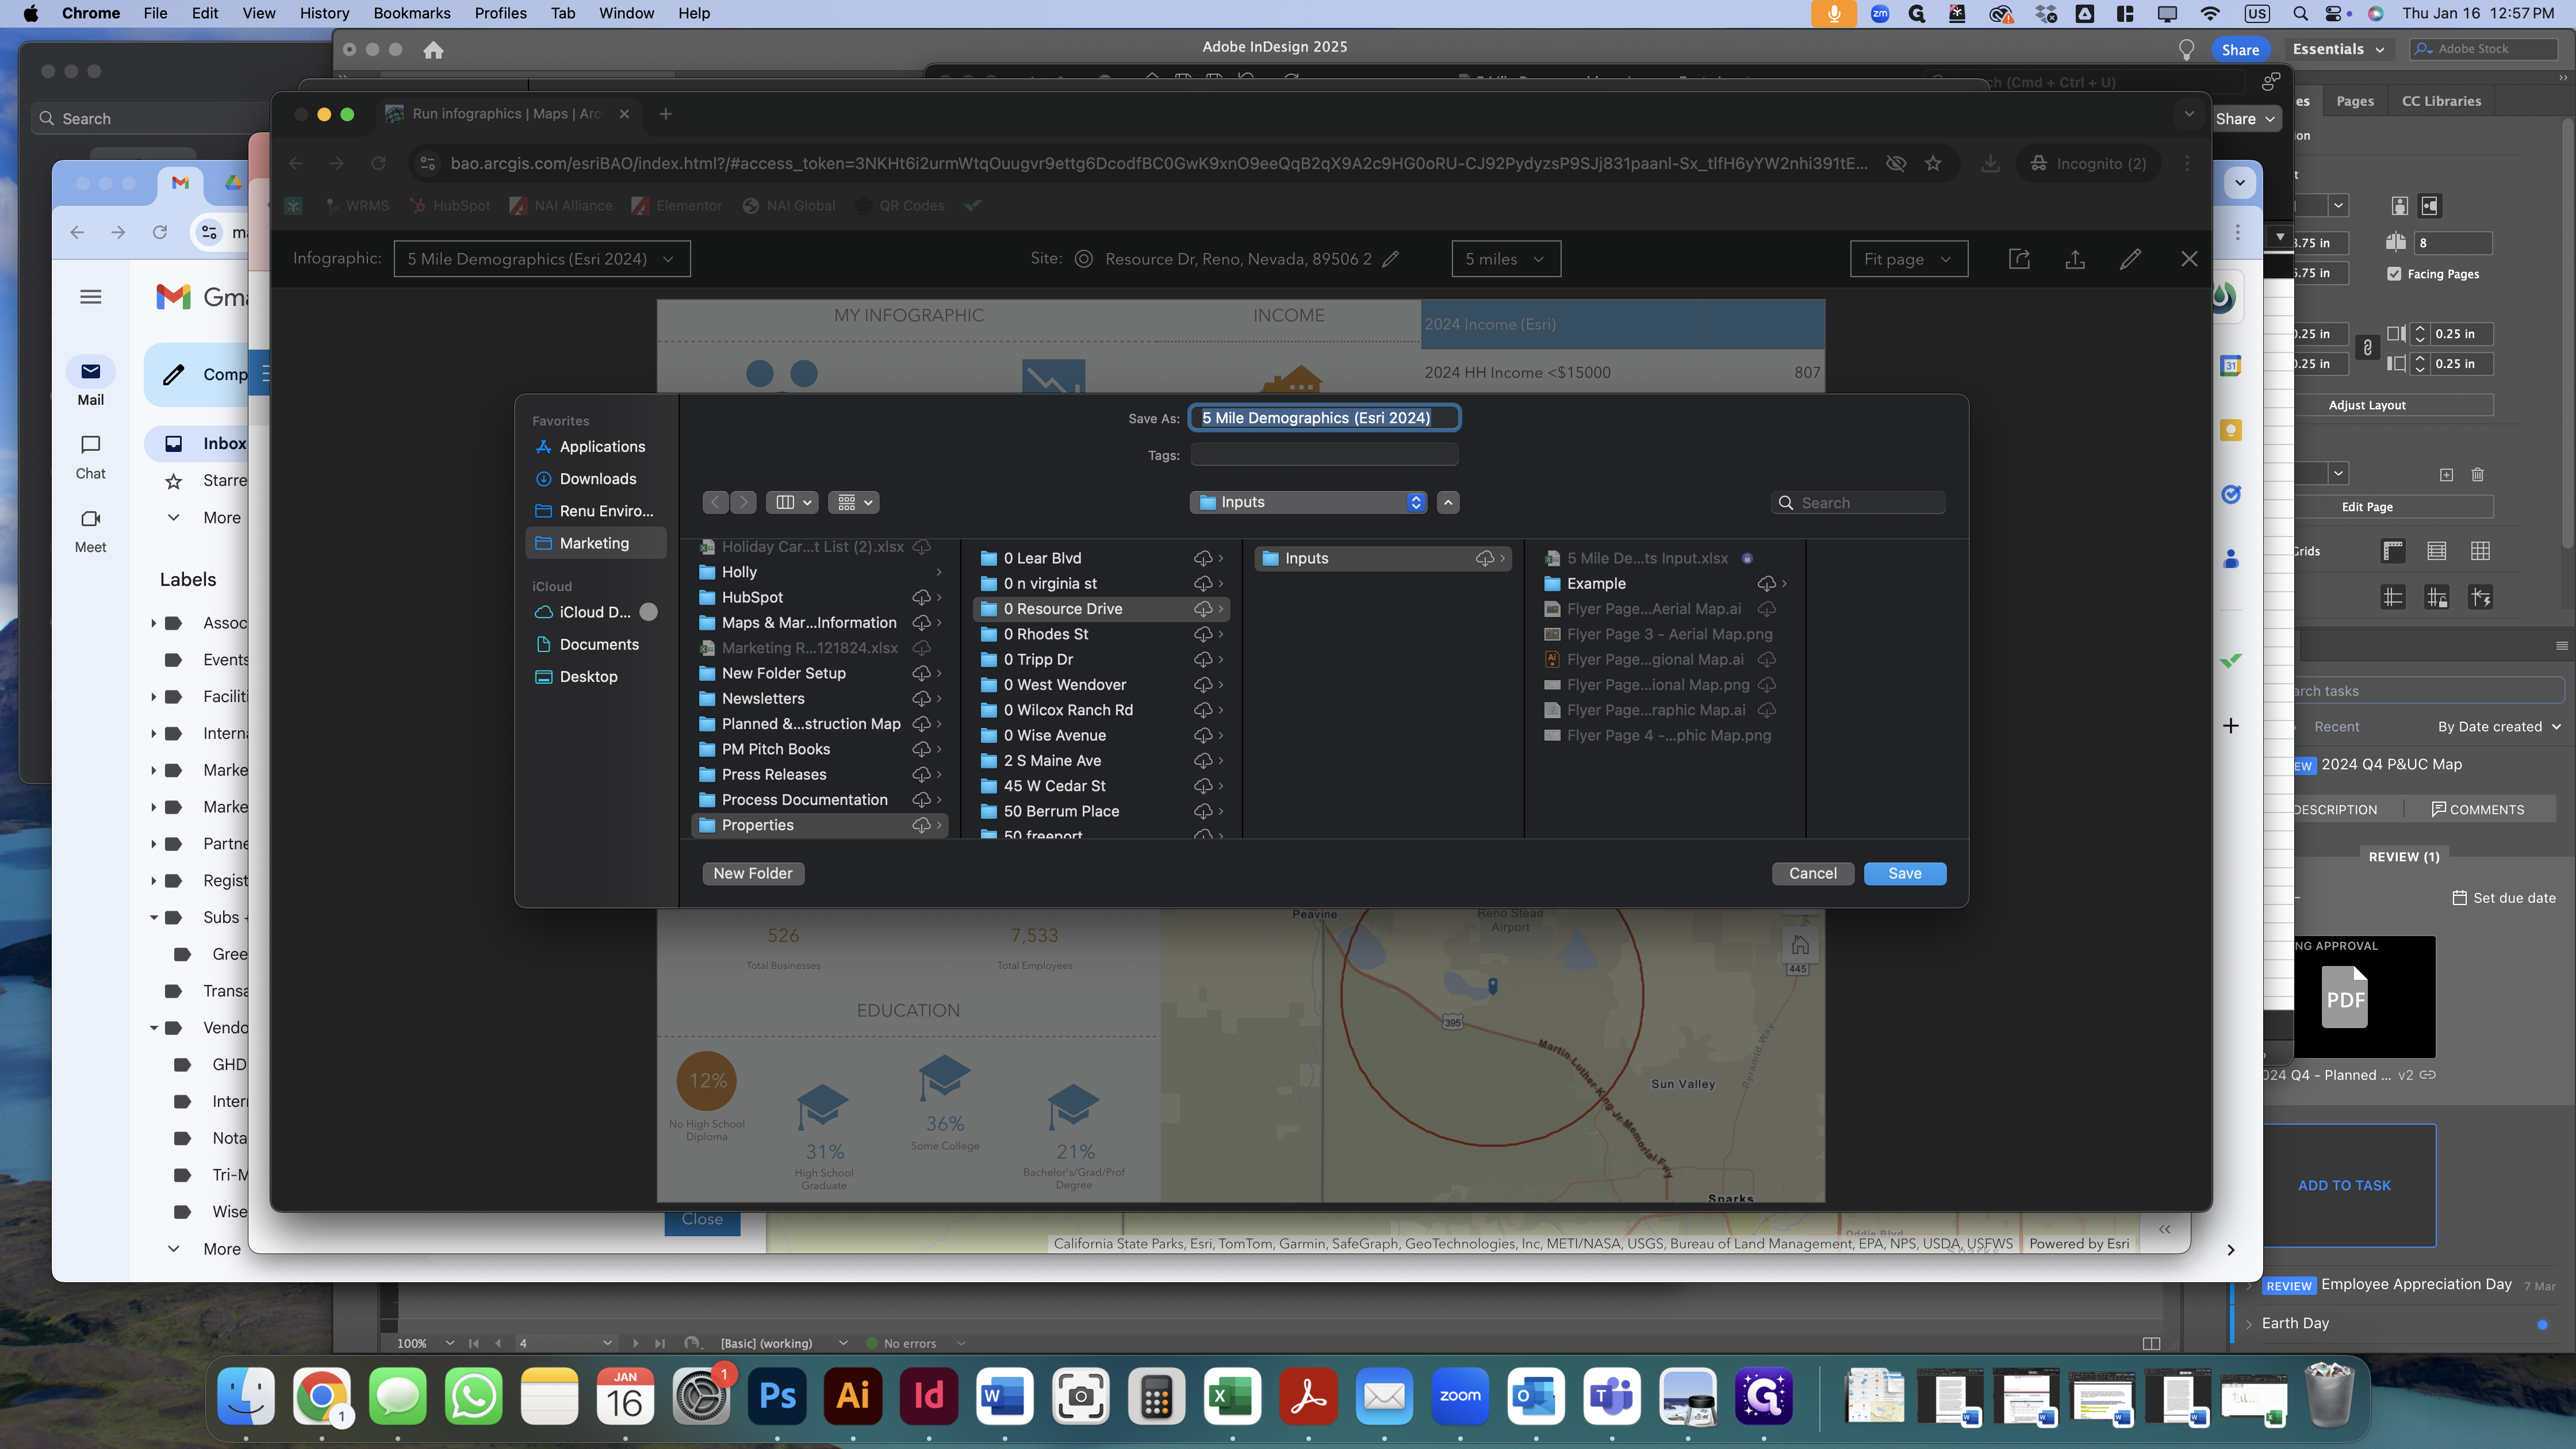Open the Chrome Bookmarks menu
Screen dimensions: 2576x1449
(x=412, y=13)
